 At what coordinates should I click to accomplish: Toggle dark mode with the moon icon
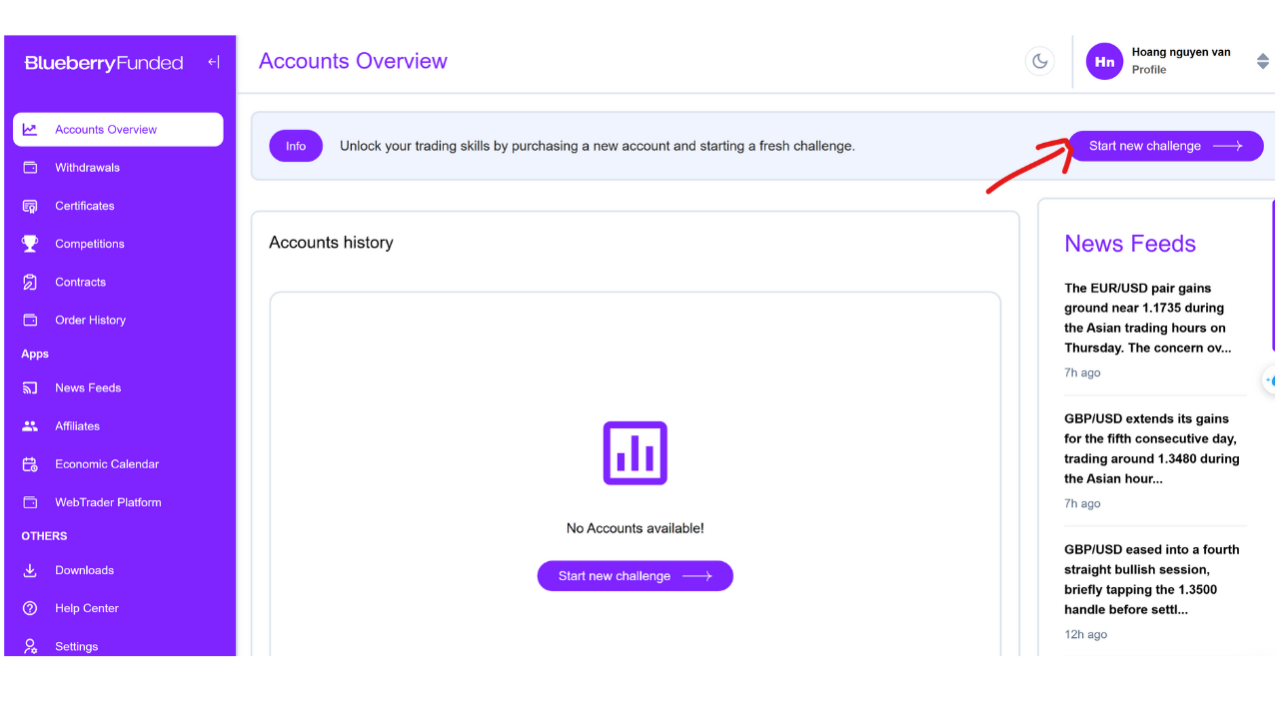click(1040, 62)
